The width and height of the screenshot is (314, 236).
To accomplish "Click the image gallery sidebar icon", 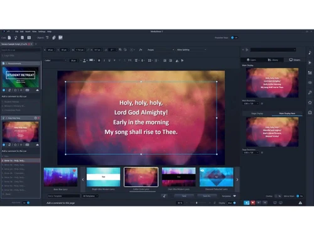I will (310, 72).
